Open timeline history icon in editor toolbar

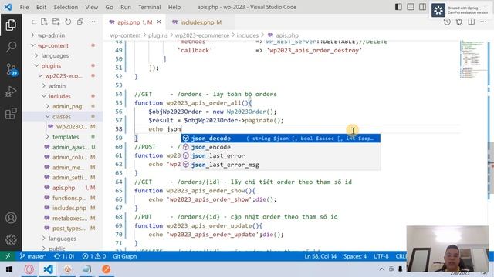click(x=447, y=22)
